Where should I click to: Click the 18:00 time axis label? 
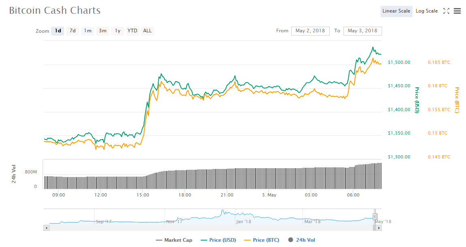tap(185, 195)
